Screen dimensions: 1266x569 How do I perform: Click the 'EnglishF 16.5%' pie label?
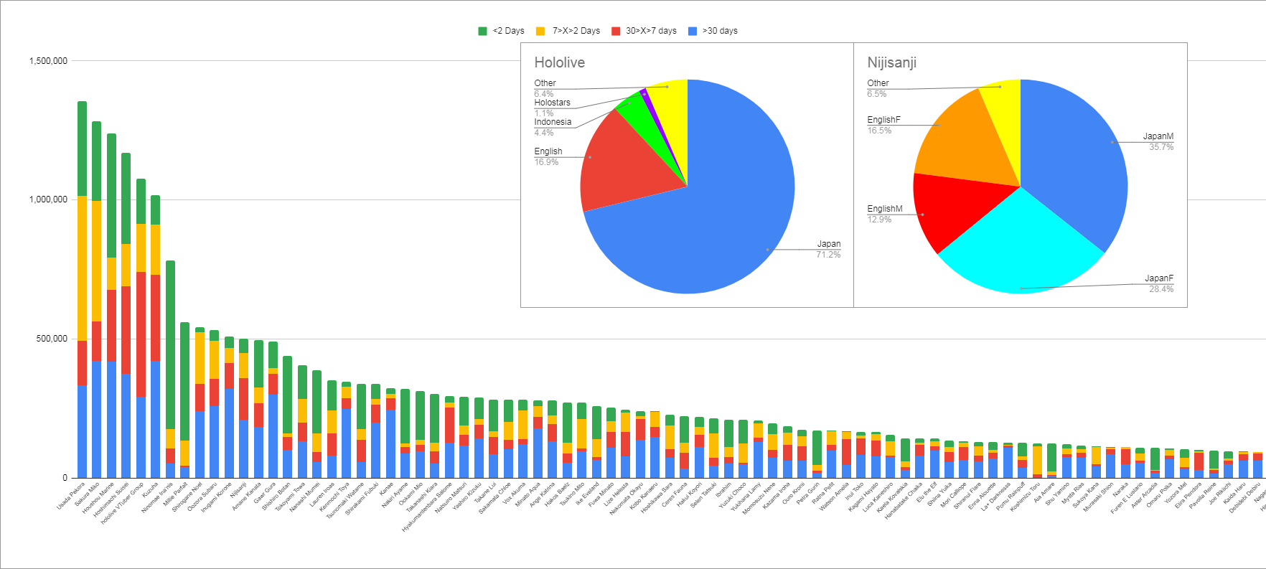(x=883, y=125)
